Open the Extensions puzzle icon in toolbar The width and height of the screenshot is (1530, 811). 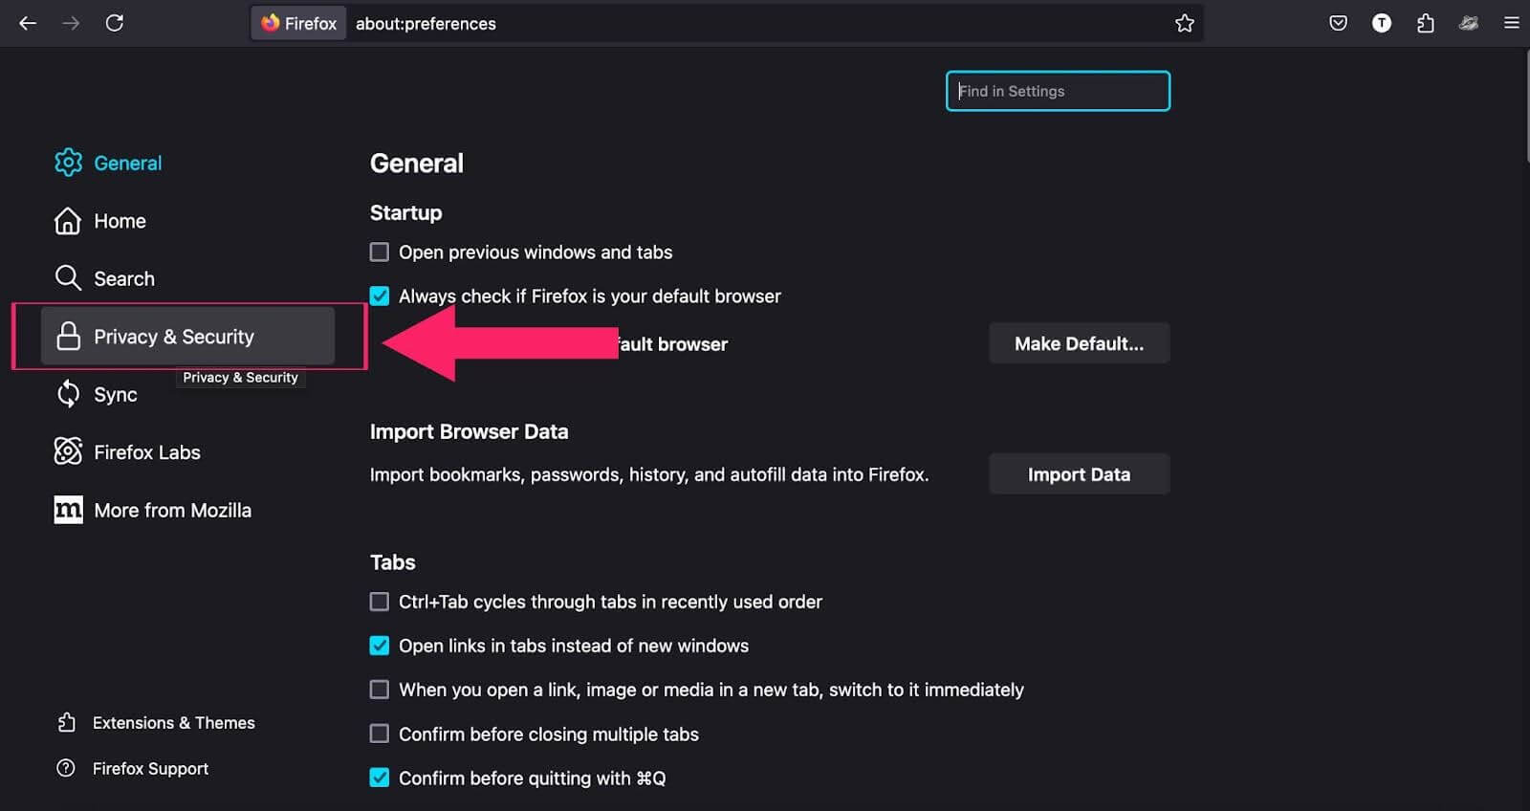click(1425, 23)
